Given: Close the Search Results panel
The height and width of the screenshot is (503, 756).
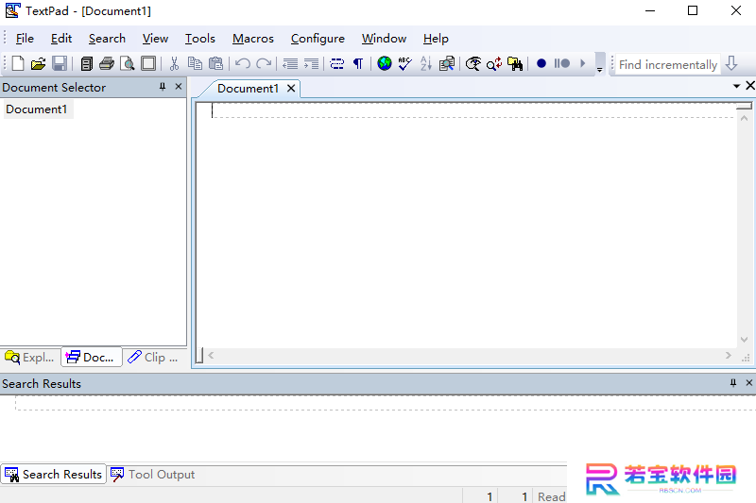Looking at the screenshot, I should pos(749,382).
